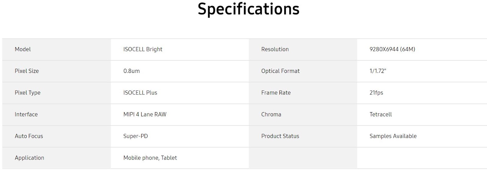Click the MIPI 4 Lane RAW value
This screenshot has width=487, height=172.
click(x=145, y=114)
